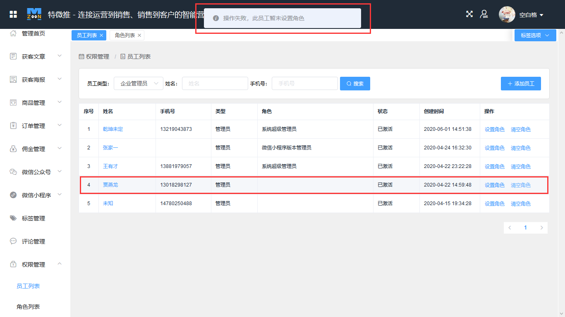Screen dimensions: 565x317
Task: Open the 员工类型 dropdown showing 企业管理员
Action: tap(139, 83)
